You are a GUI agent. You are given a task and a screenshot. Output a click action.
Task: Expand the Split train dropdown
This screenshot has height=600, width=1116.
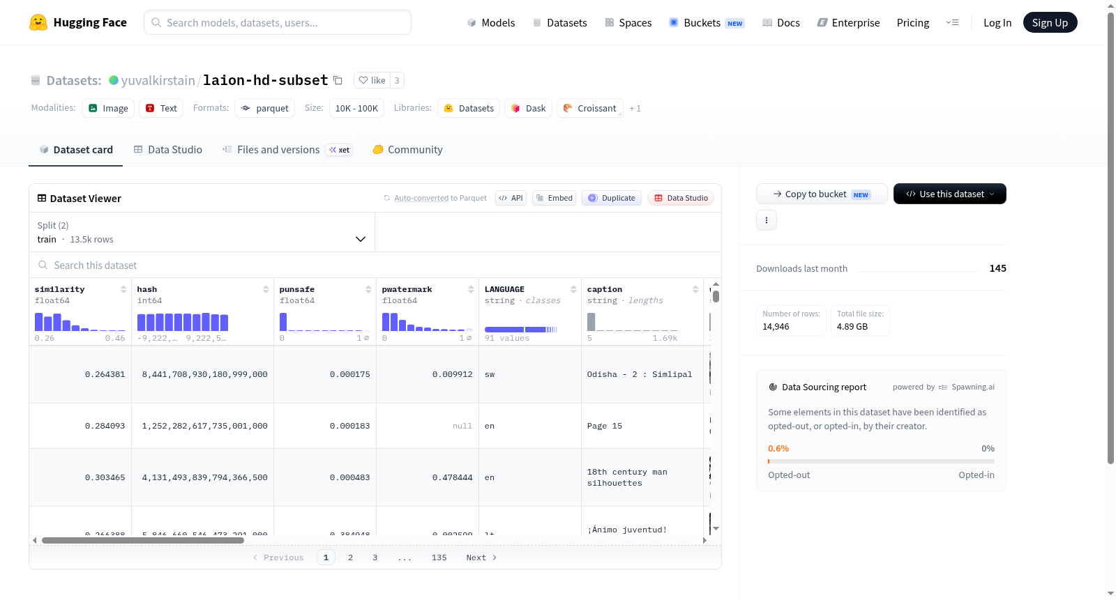point(202,232)
